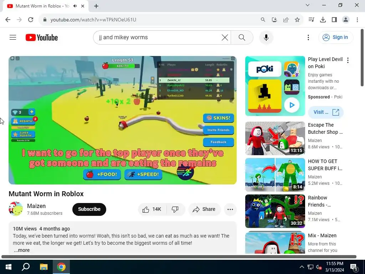Toggle Chrome side panel
365x274 pixels.
tap(334, 20)
